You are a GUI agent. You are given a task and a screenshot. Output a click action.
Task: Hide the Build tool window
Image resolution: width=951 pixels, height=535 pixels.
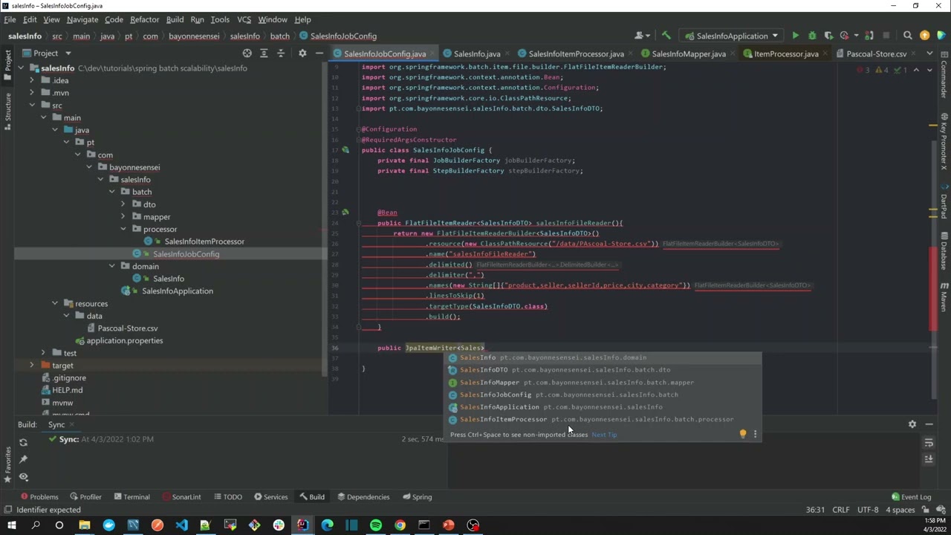tap(929, 424)
